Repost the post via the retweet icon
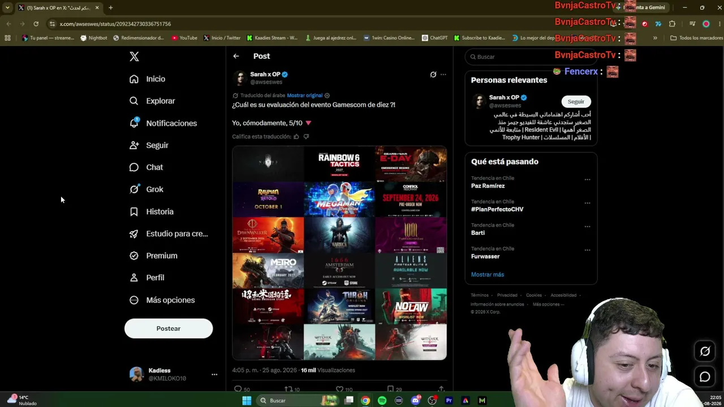Screen dimensions: 724x407 288,389
